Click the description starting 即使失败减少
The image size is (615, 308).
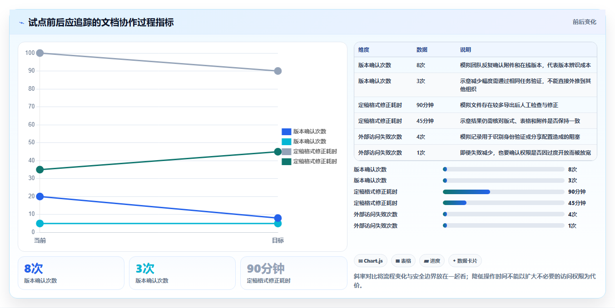(x=526, y=153)
